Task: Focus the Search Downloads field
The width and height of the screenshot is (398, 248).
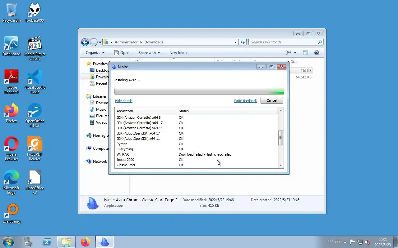Action: click(286, 42)
